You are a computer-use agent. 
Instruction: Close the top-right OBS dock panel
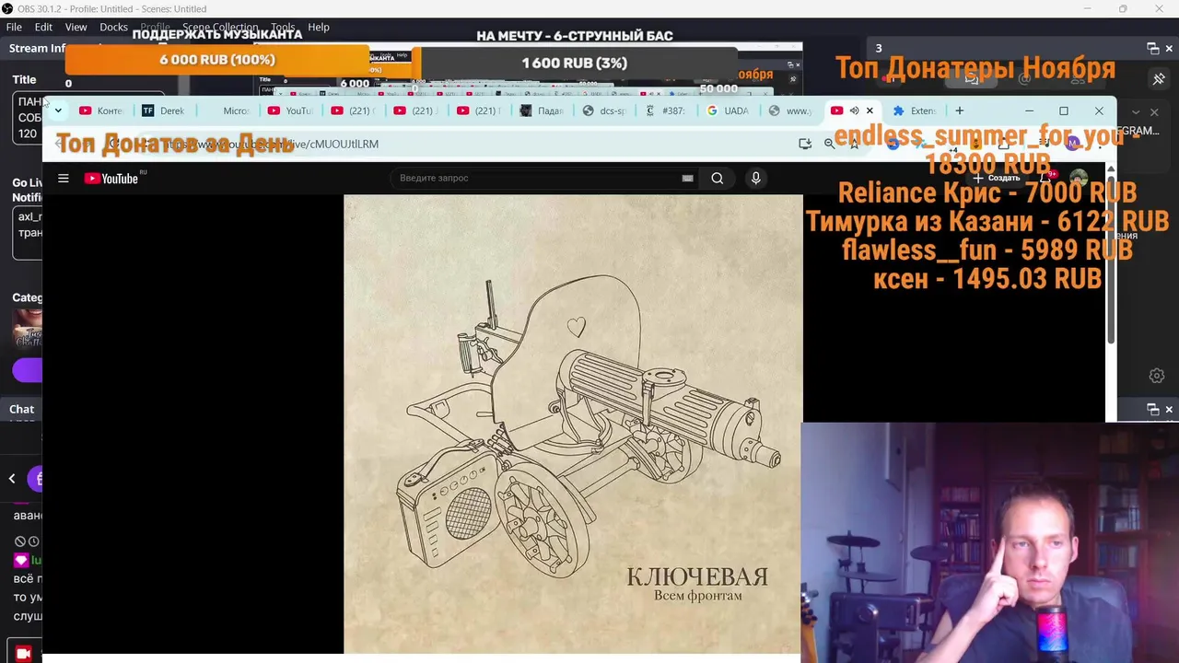[1170, 48]
